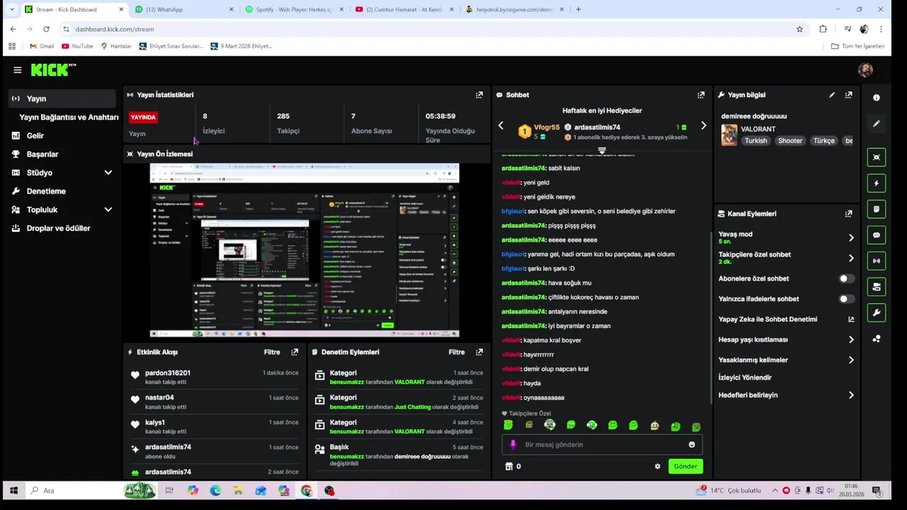907x510 pixels.
Task: Pop out the Etkinlik Akışı panel
Action: point(295,352)
